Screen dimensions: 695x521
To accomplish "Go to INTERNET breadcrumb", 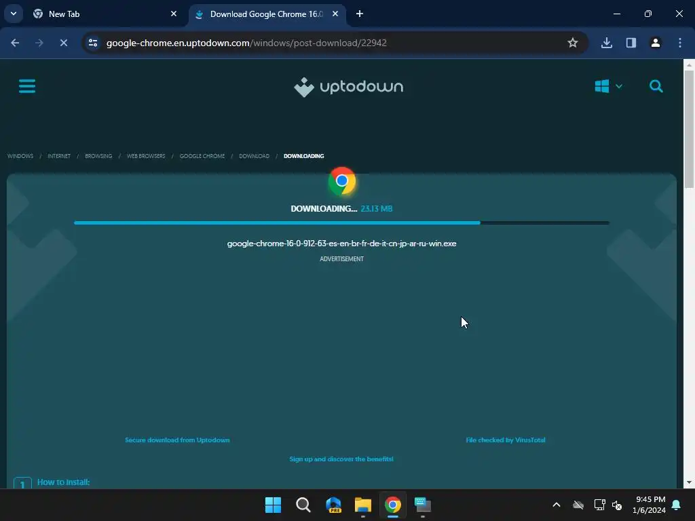I will (x=59, y=156).
